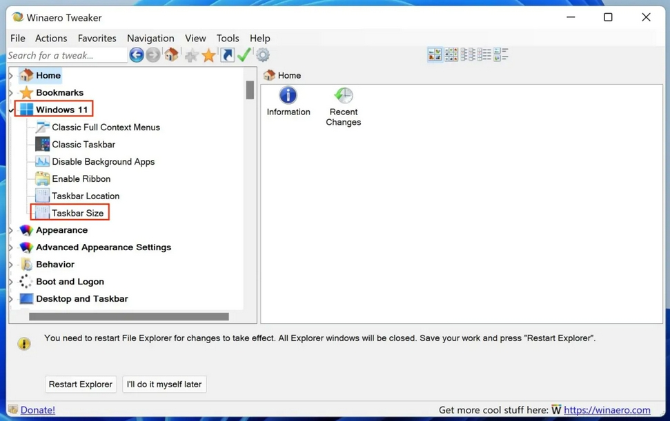
Task: Open the Recent Changes item
Action: tap(343, 107)
